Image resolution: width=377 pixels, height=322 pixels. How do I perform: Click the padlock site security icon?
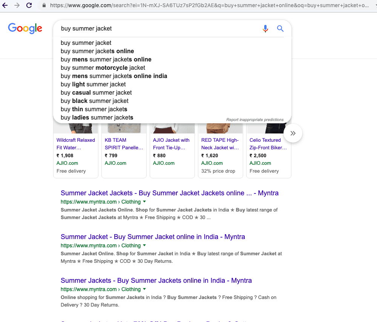pyautogui.click(x=44, y=5)
